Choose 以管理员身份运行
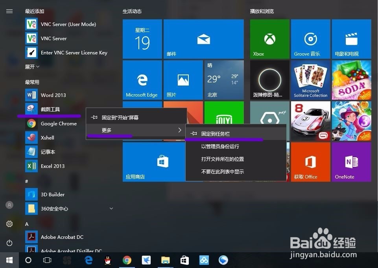This screenshot has width=378, height=268. coord(236,146)
